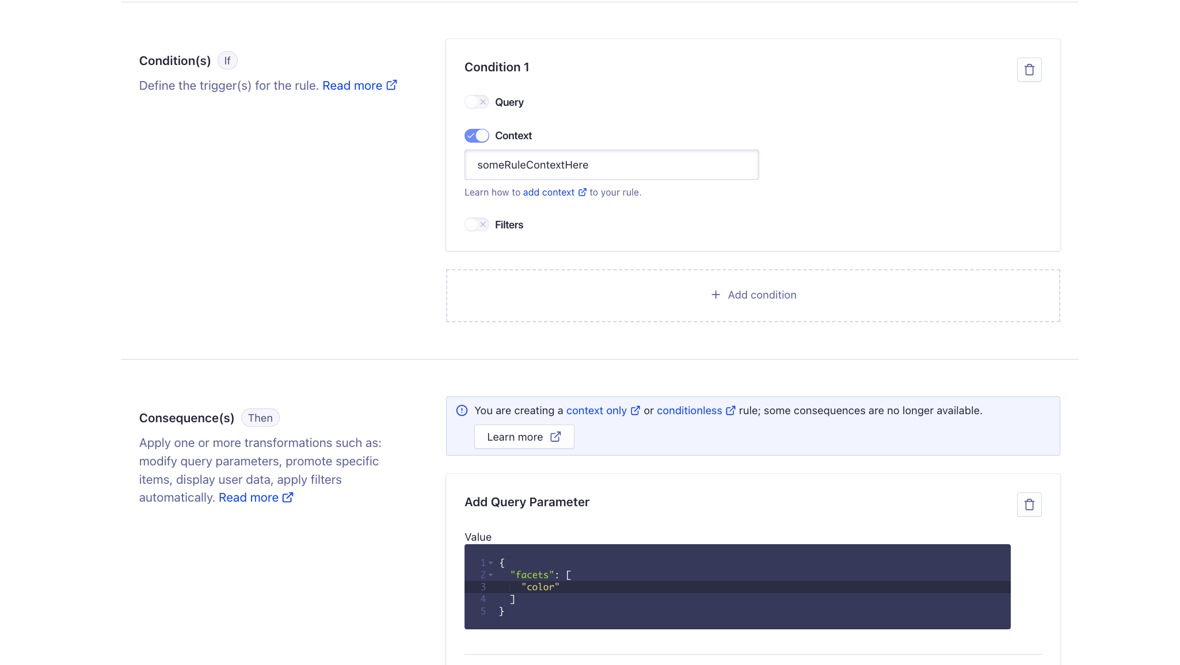Turn on the Filters toggle
The image size is (1180, 665).
(x=477, y=224)
